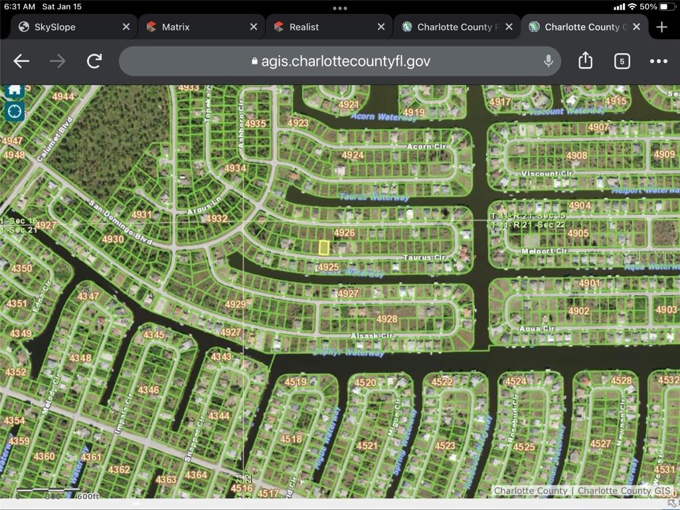Tap the microphone voice search icon
Viewport: 680px width, 510px height.
tap(548, 61)
